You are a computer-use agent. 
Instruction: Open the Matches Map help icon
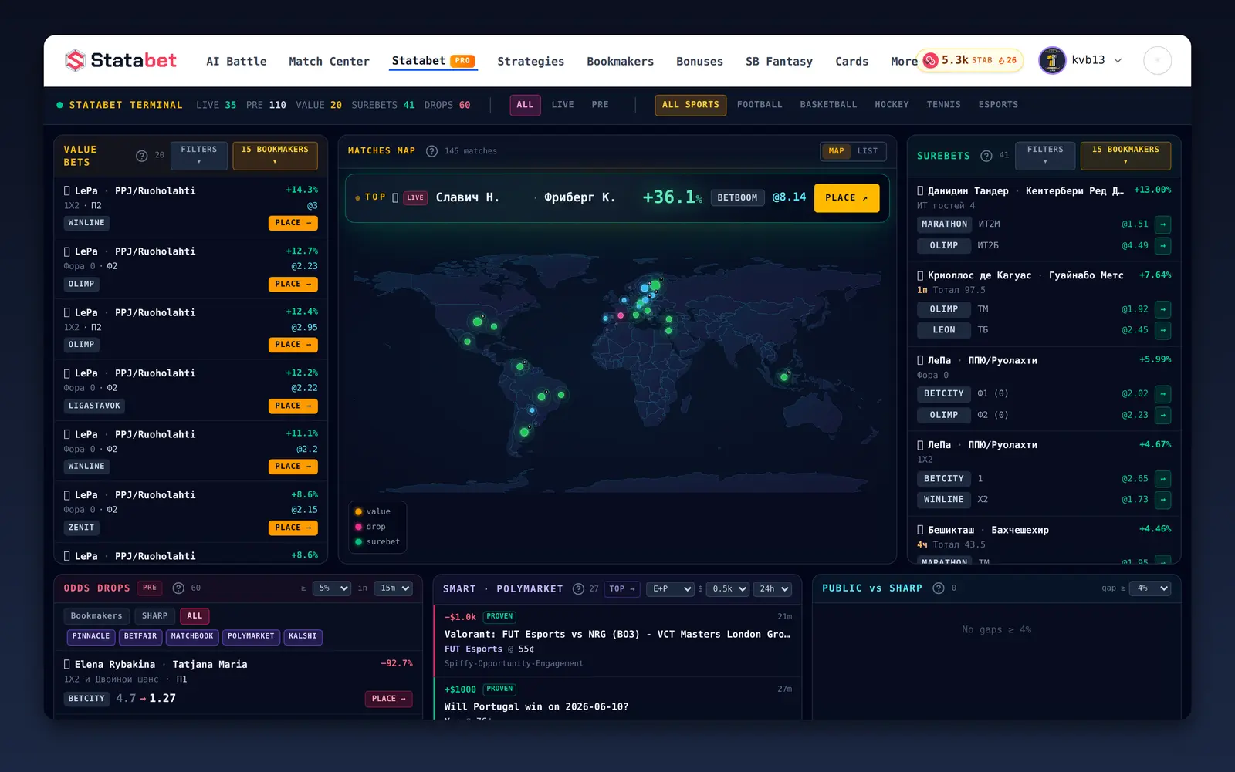pyautogui.click(x=432, y=151)
